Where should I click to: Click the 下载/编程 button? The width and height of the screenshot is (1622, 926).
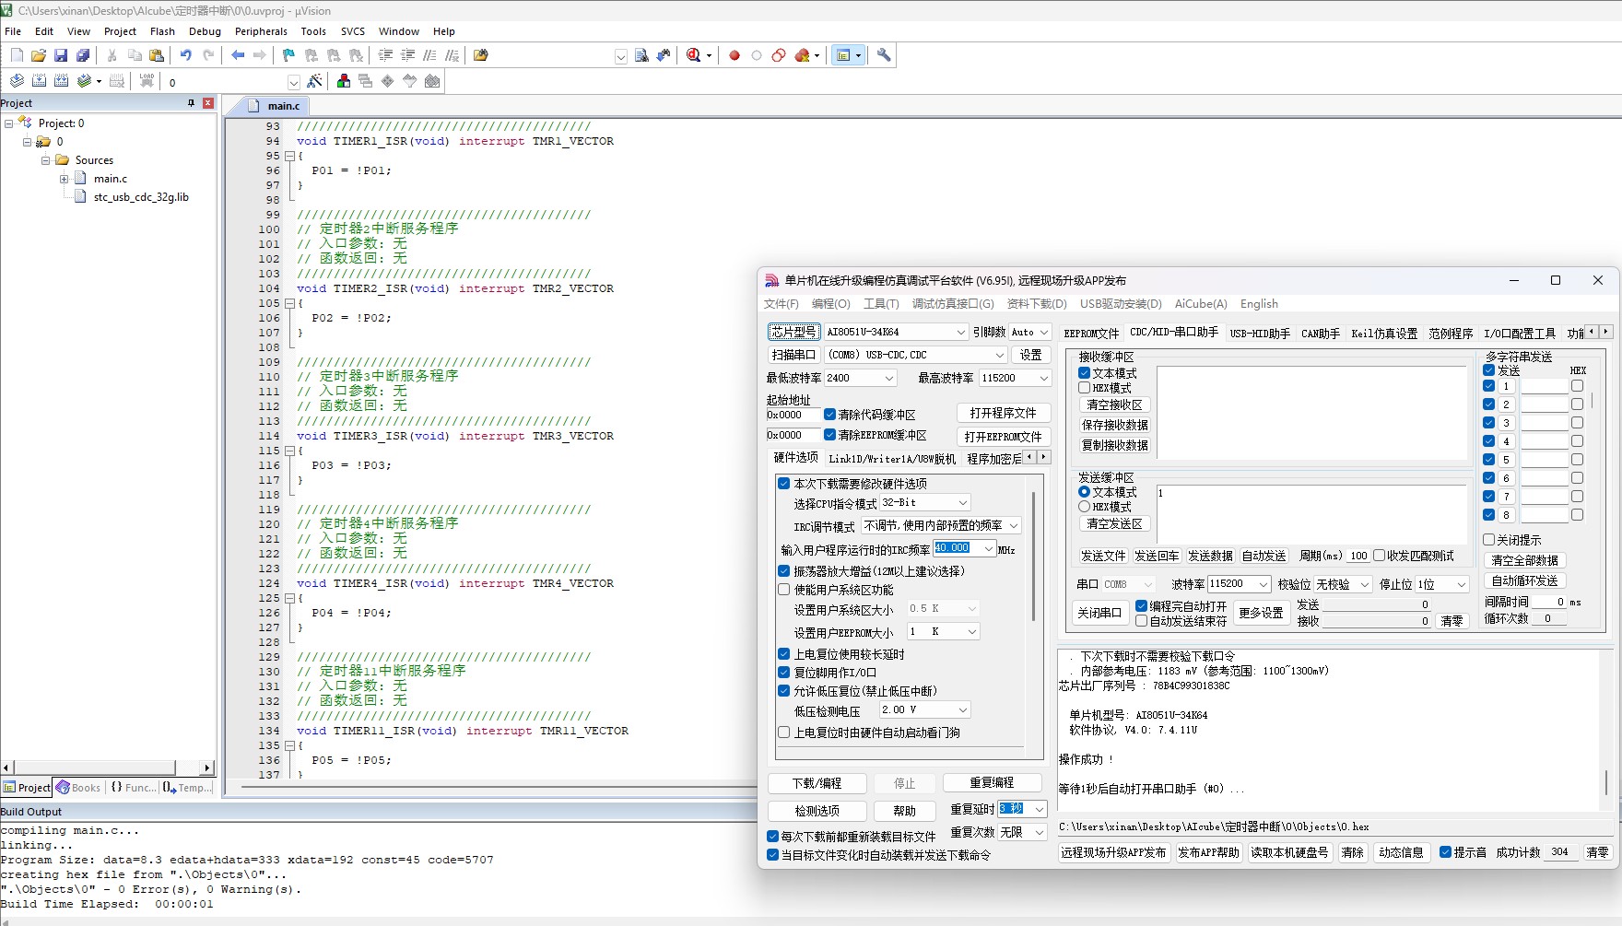[x=817, y=783]
